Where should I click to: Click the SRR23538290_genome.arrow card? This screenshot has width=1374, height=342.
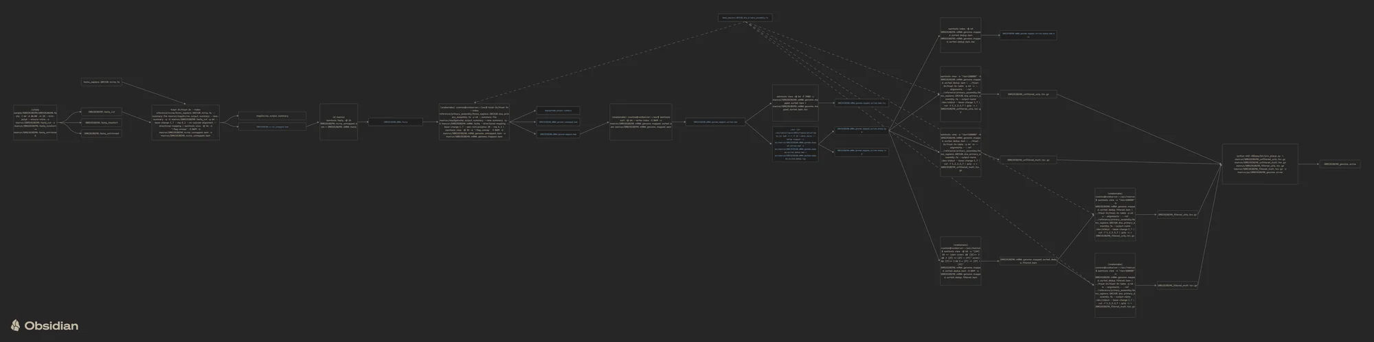1340,164
